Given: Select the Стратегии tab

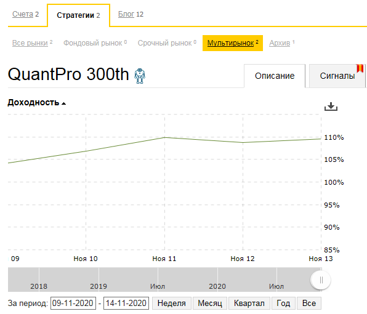Looking at the screenshot, I should pos(78,15).
